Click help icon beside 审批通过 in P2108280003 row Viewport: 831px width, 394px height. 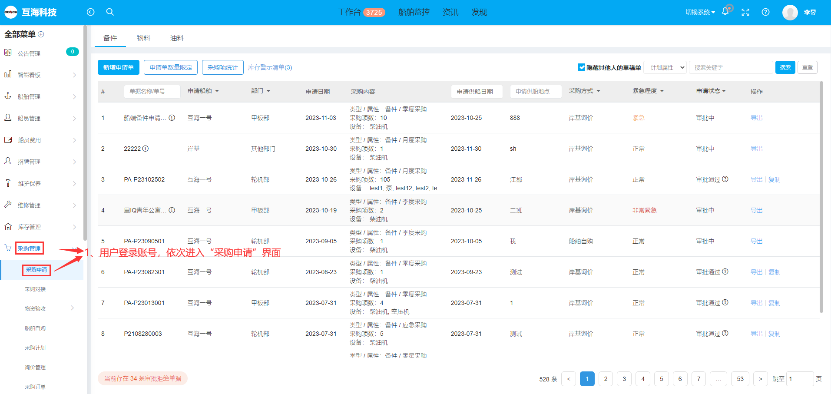pos(725,333)
